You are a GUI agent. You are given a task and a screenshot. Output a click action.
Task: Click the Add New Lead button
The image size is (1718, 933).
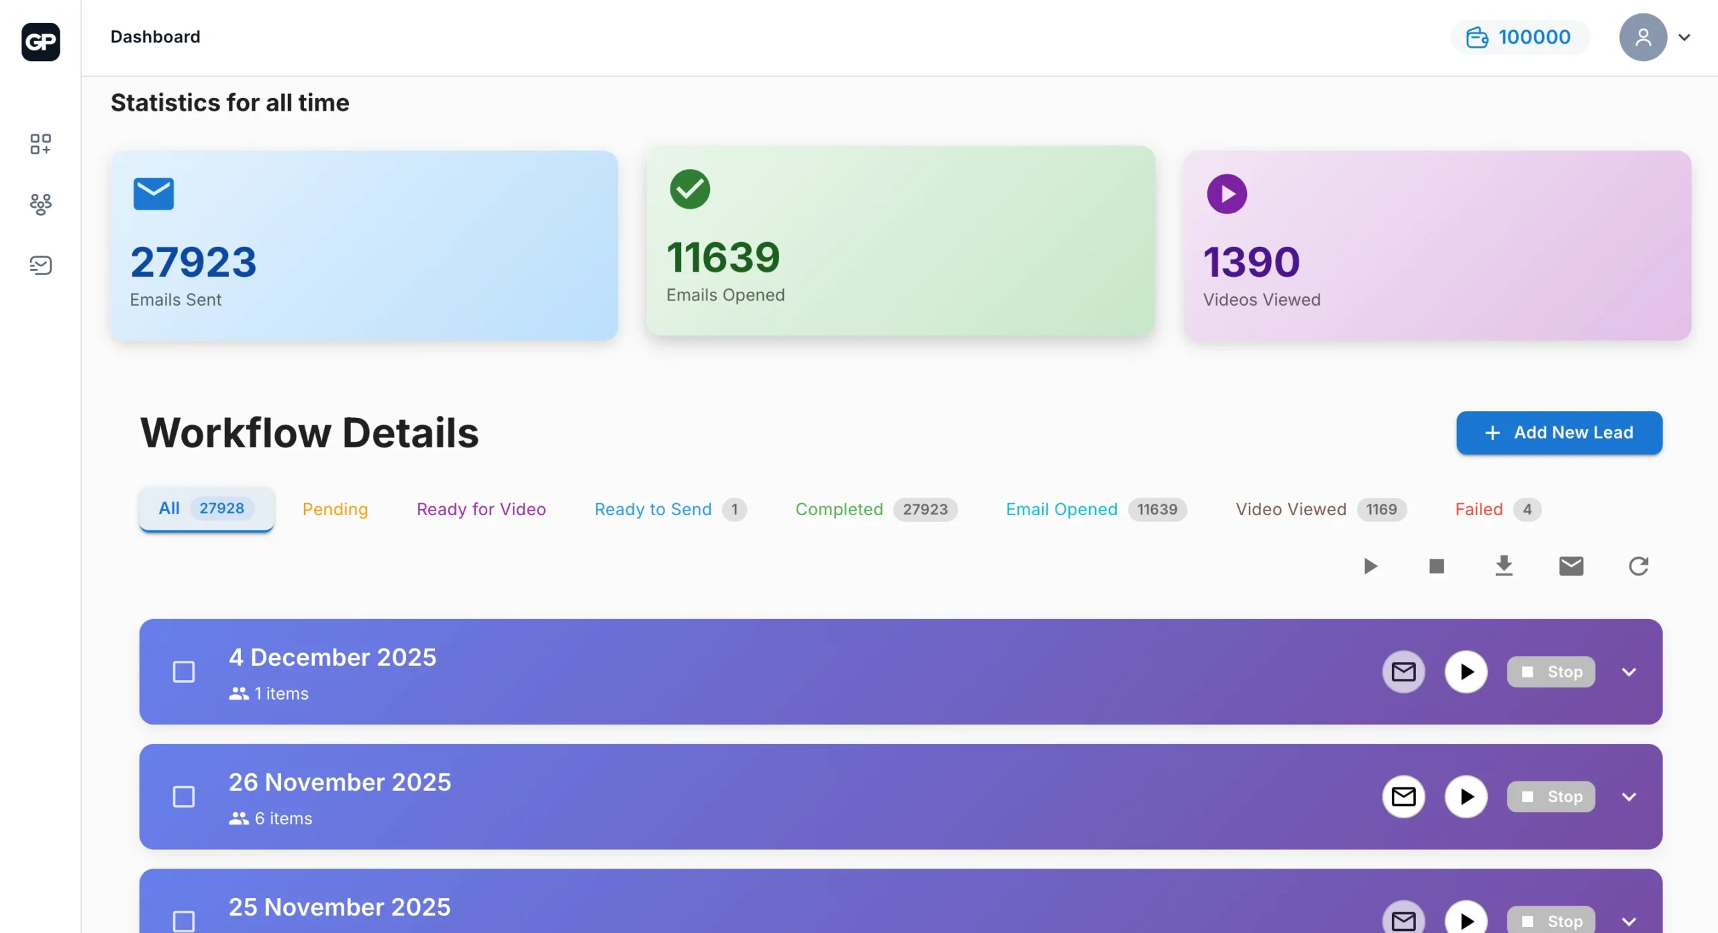[x=1558, y=433]
